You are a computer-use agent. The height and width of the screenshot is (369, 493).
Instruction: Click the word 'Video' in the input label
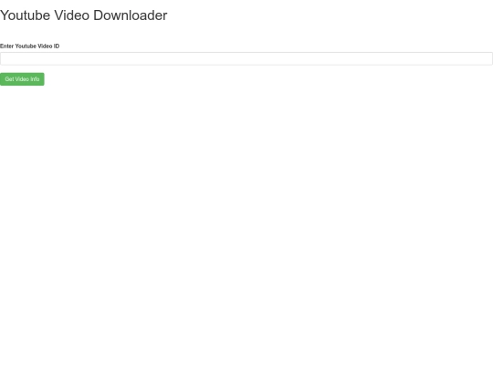point(45,46)
